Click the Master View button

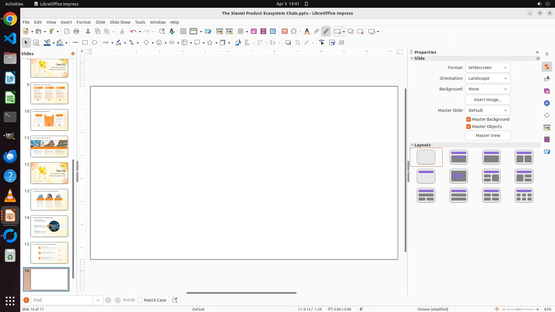[488, 135]
